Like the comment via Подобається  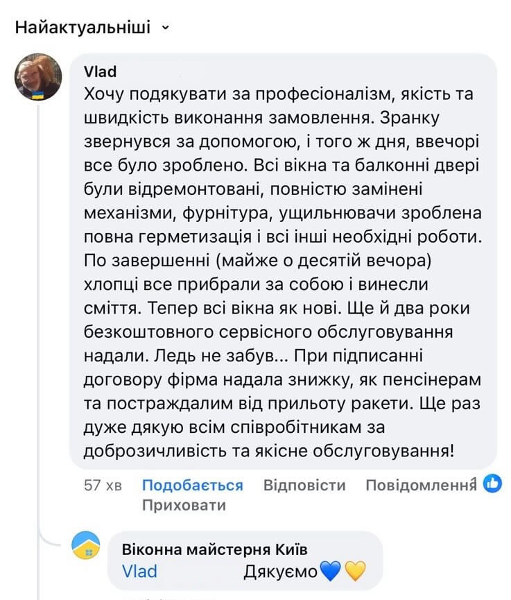pos(192,486)
